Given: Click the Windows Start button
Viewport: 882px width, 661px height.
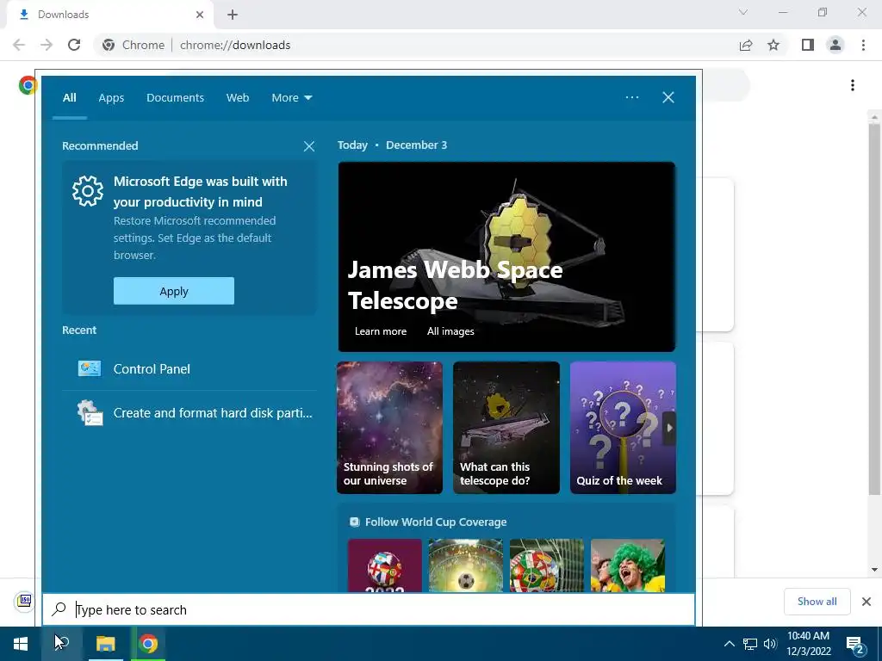Looking at the screenshot, I should click(21, 644).
